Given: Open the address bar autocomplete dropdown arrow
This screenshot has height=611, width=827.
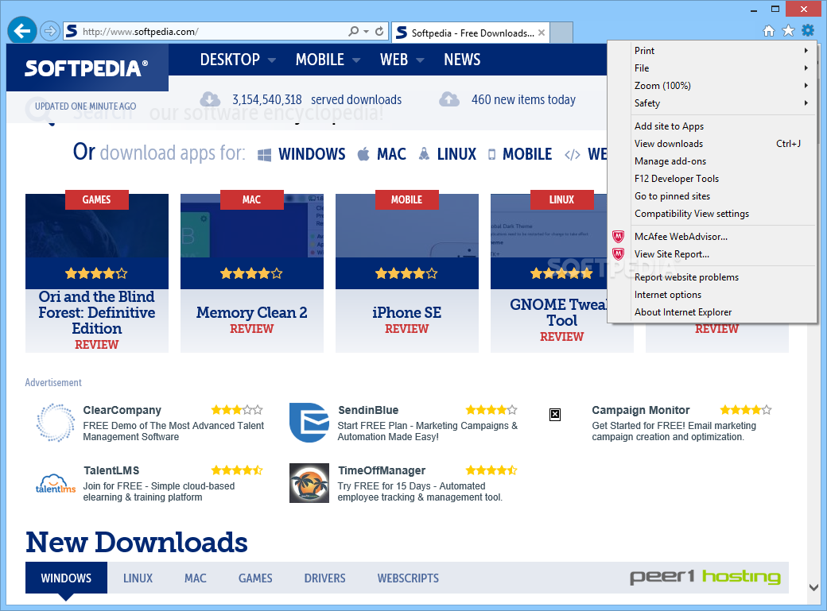Looking at the screenshot, I should tap(366, 32).
